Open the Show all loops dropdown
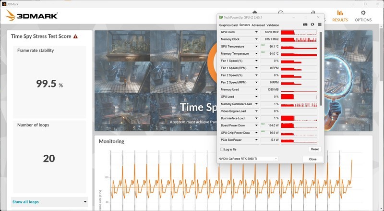384x211 pixels. pyautogui.click(x=49, y=202)
